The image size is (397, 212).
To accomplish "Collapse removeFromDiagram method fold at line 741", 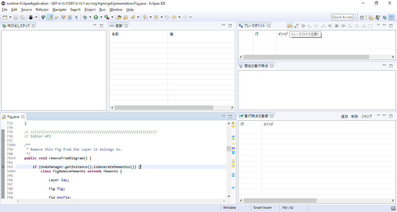I will pyautogui.click(x=14, y=158).
